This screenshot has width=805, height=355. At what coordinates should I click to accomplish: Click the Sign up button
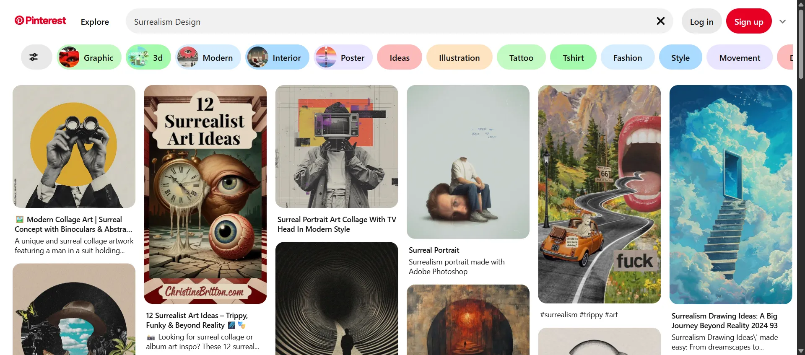click(748, 21)
